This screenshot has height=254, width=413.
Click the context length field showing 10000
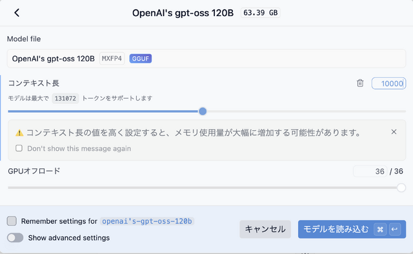click(388, 83)
